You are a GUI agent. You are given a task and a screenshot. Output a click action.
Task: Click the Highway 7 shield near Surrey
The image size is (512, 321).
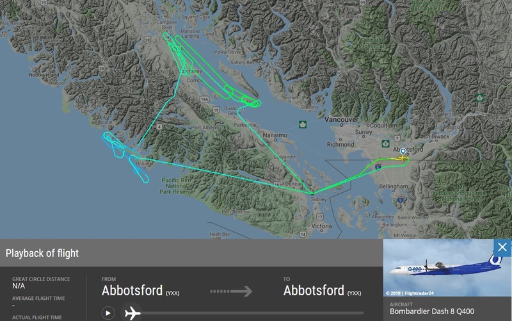point(397,138)
